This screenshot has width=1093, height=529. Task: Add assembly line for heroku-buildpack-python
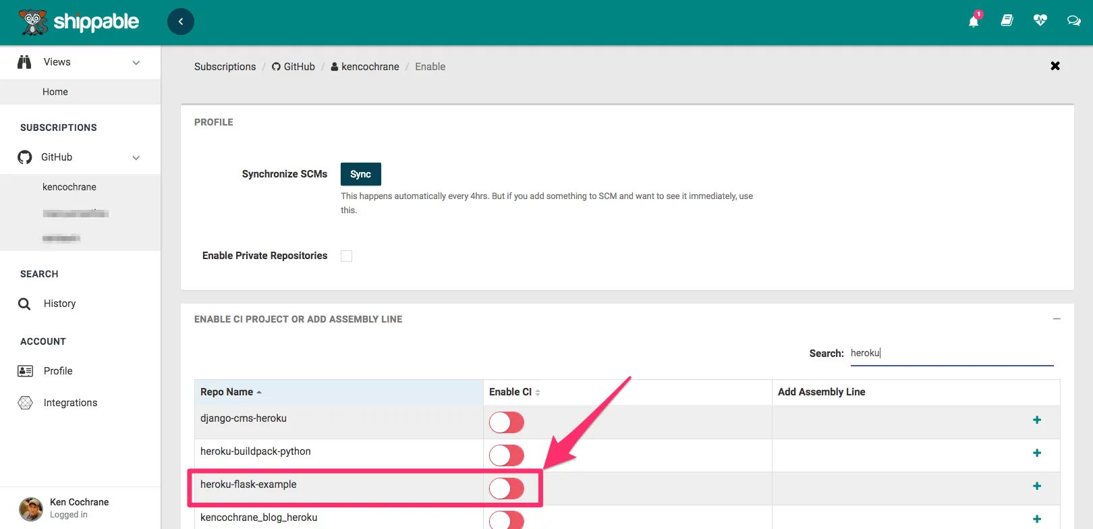(x=1037, y=453)
